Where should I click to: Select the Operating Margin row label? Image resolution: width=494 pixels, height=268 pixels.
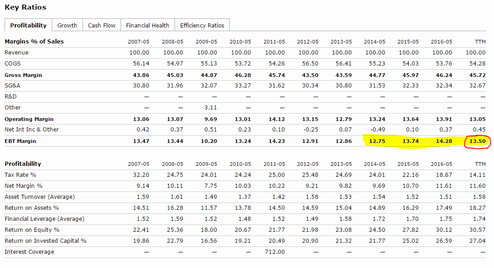pyautogui.click(x=29, y=119)
